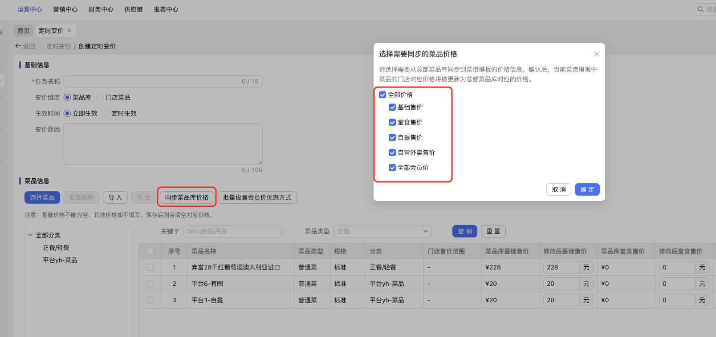Edit 修改后堂食售价 field for 平台1-自提
Image resolution: width=716 pixels, height=337 pixels.
[x=677, y=300]
